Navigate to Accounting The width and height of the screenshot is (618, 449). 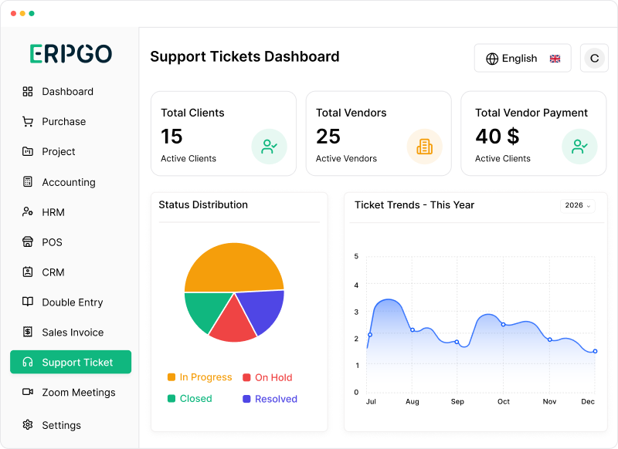70,182
